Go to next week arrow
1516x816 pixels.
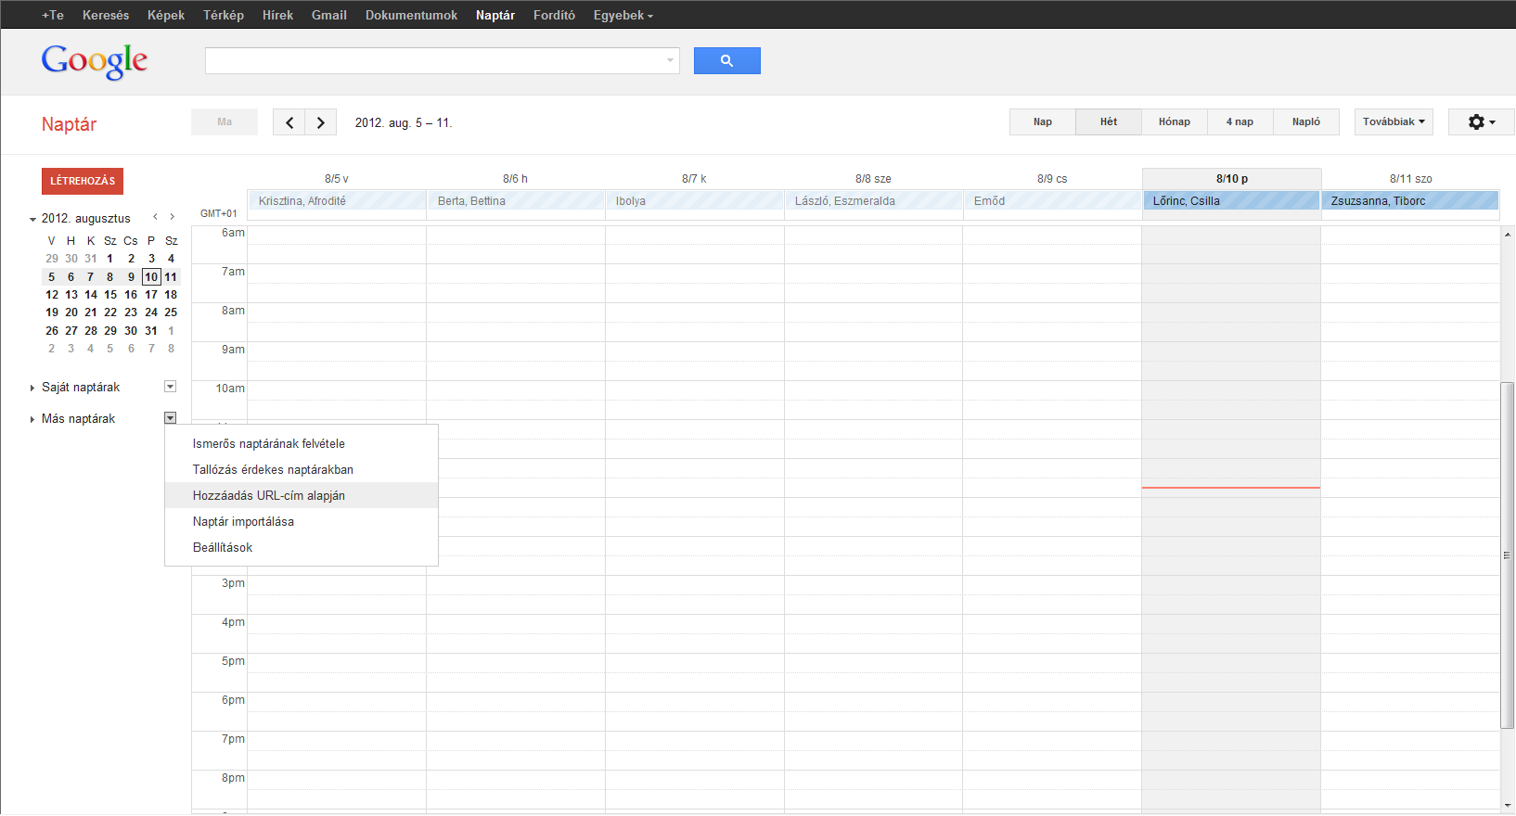click(x=321, y=122)
